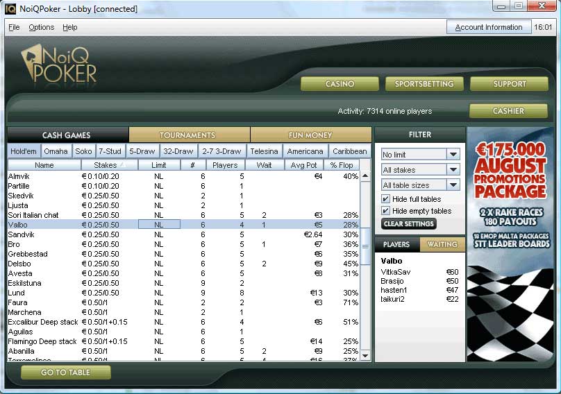Select the Almvik table row
The width and height of the screenshot is (561, 394).
[x=183, y=176]
